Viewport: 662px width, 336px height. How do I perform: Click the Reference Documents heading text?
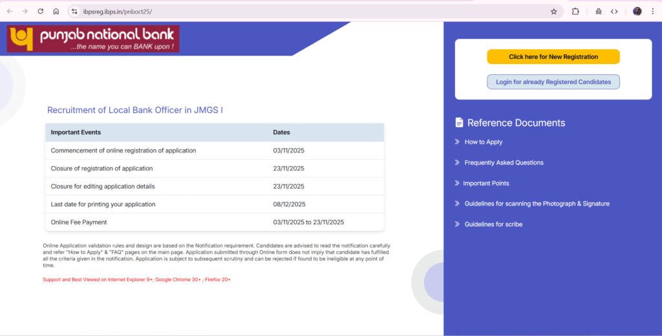pos(516,123)
